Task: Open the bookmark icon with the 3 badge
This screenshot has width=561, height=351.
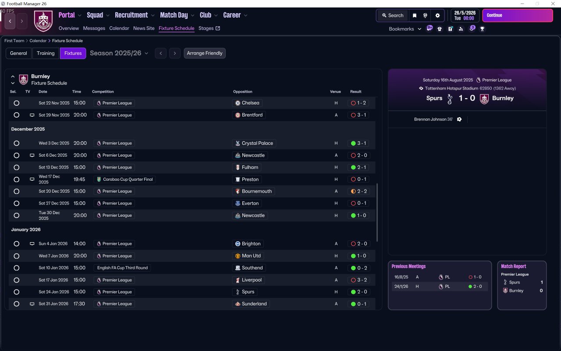Action: pyautogui.click(x=472, y=29)
